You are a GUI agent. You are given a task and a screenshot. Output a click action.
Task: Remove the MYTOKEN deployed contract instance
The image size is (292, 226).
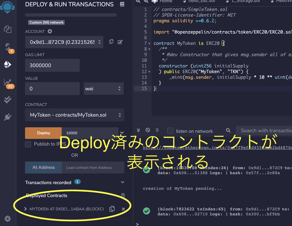(123, 209)
